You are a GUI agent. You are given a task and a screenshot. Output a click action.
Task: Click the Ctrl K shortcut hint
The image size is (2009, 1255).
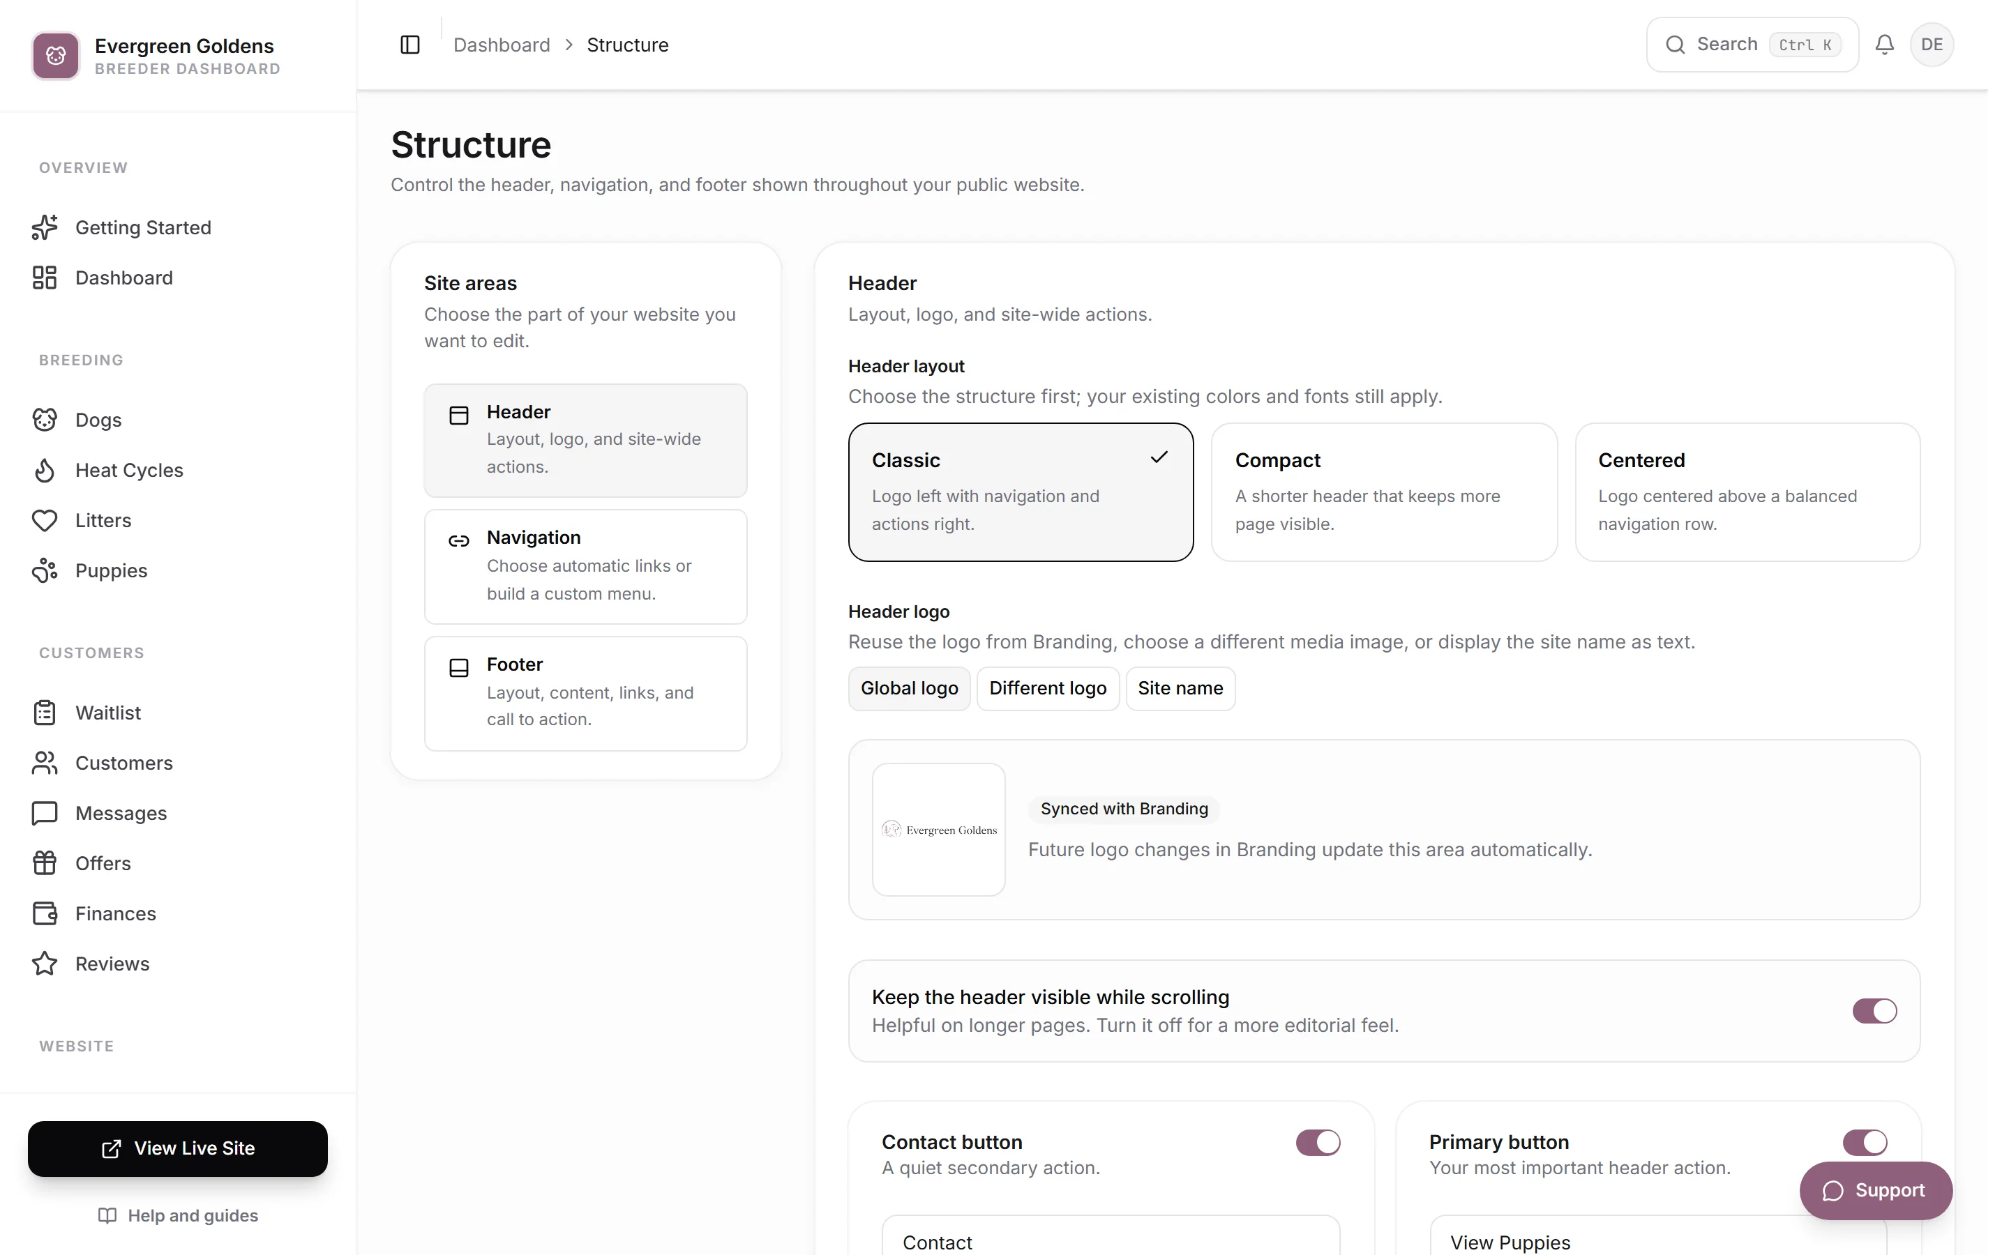point(1805,45)
